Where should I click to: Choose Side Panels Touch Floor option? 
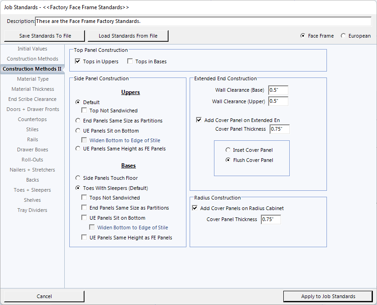click(78, 178)
